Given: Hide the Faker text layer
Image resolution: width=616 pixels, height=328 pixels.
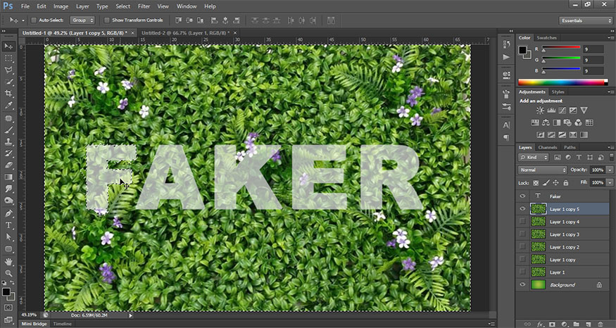Looking at the screenshot, I should tap(522, 196).
